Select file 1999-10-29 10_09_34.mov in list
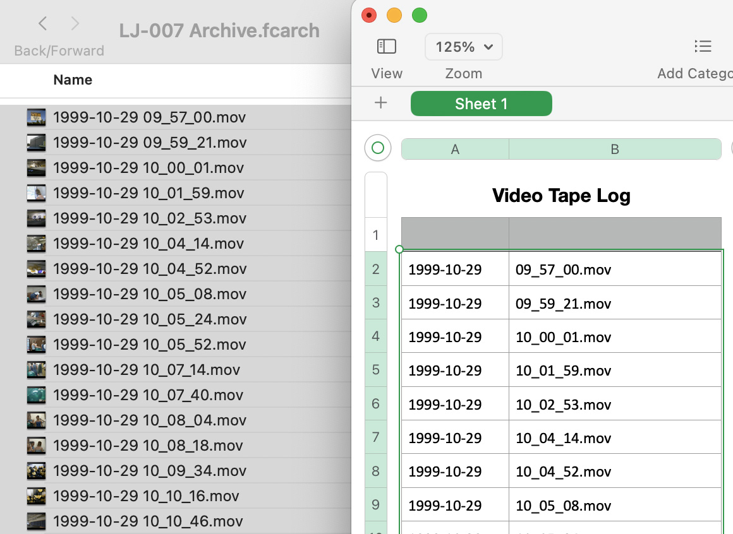Viewport: 733px width, 534px height. pyautogui.click(x=150, y=471)
